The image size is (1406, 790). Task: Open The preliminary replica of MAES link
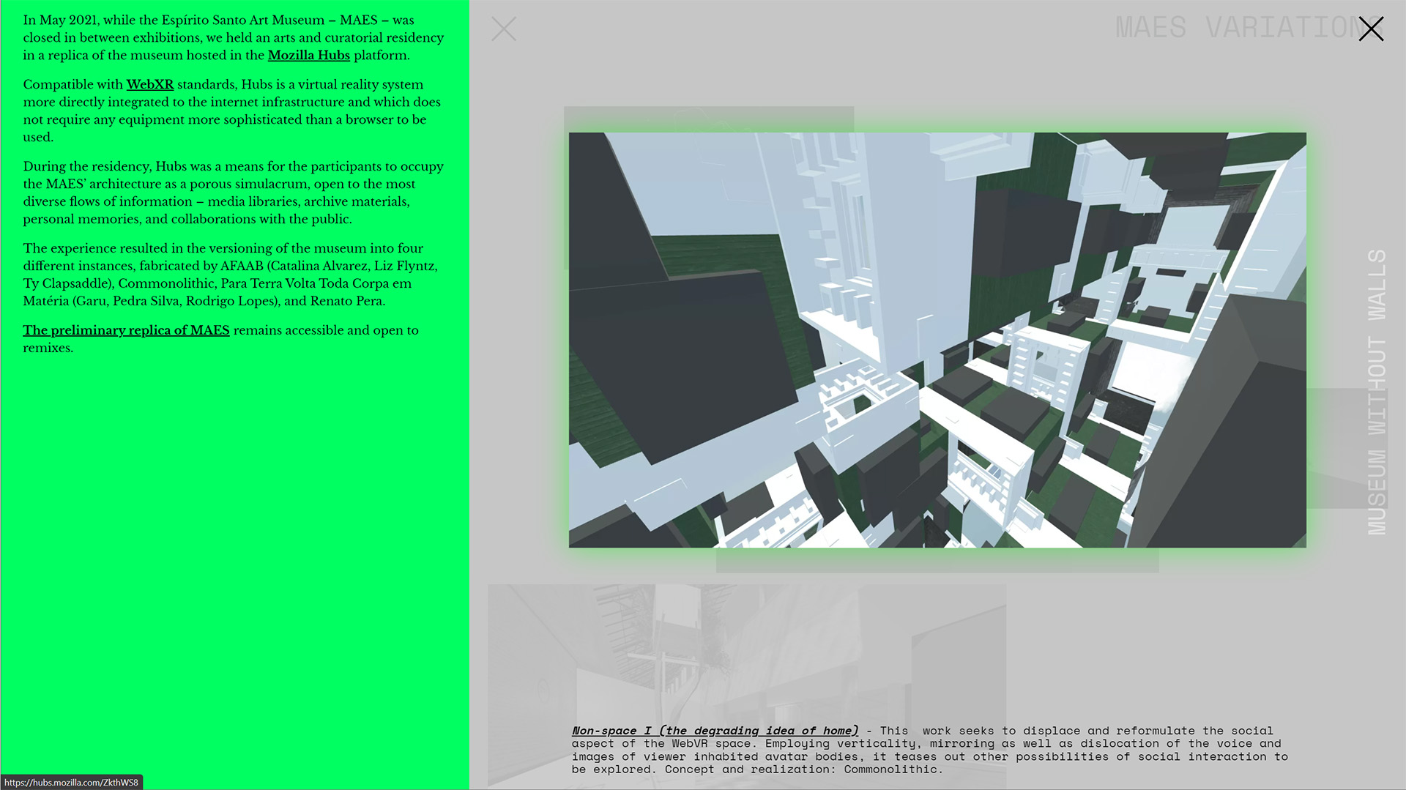click(126, 330)
